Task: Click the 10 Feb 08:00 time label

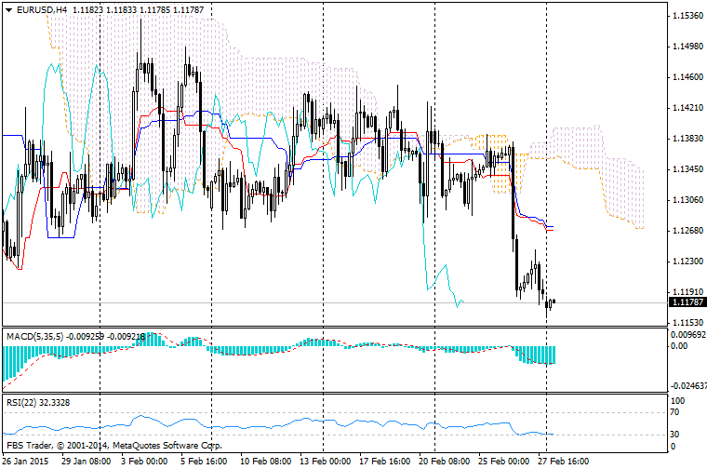Action: tap(265, 462)
